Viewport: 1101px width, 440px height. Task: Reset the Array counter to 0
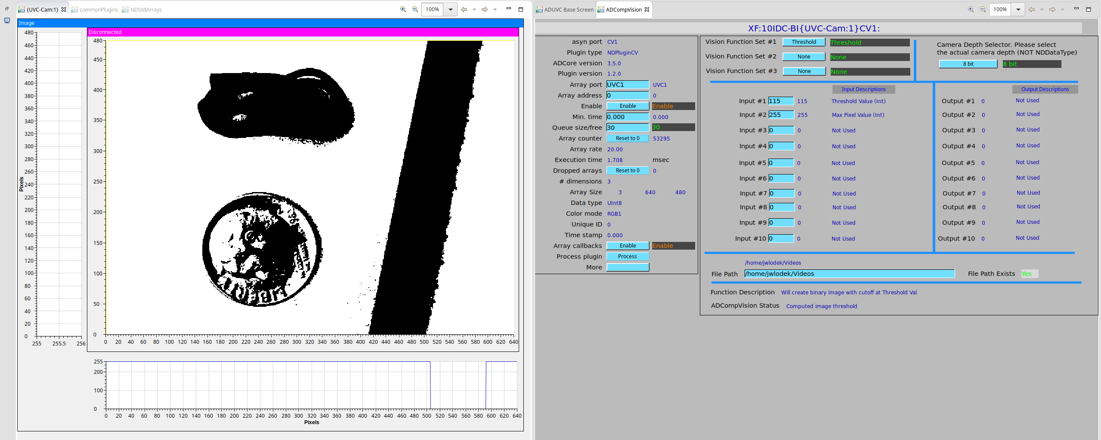(628, 138)
